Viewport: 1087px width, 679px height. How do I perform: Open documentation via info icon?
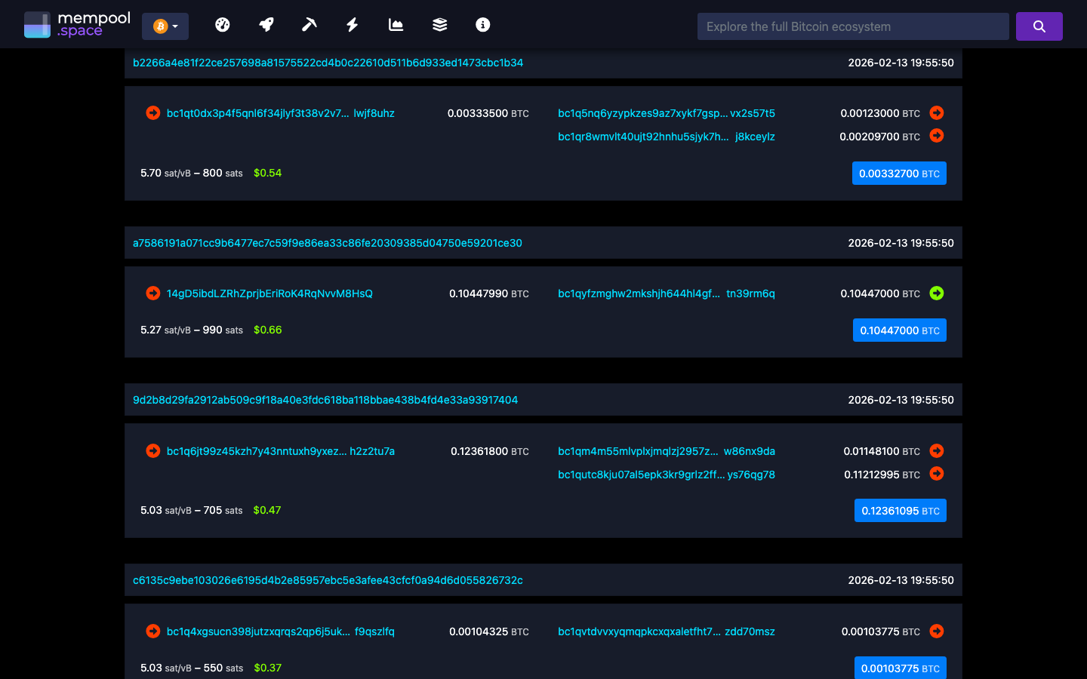pos(482,24)
